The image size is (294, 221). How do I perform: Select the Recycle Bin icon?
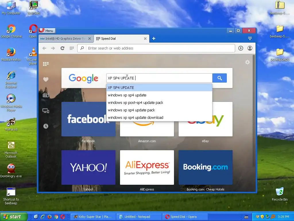point(280,194)
